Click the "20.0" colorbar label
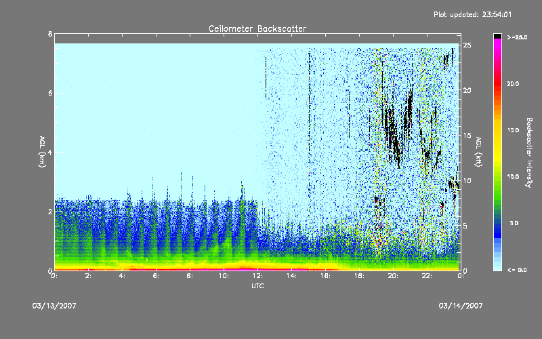 pos(513,83)
